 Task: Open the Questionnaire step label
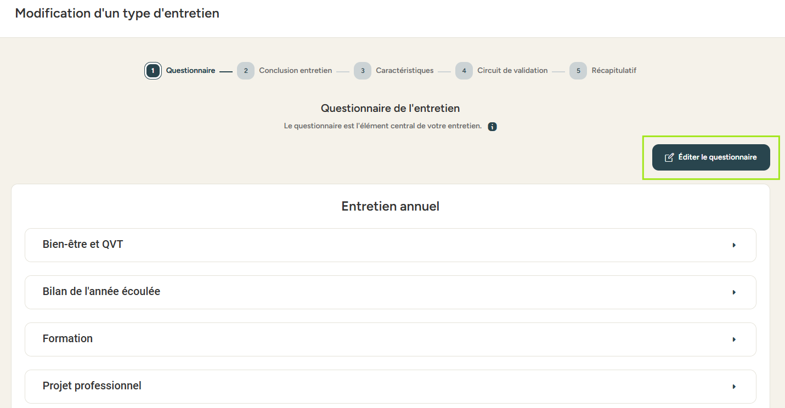pos(190,71)
